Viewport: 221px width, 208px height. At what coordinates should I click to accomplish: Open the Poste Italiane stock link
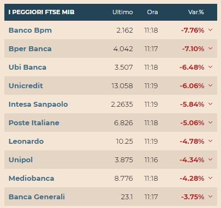pyautogui.click(x=34, y=123)
